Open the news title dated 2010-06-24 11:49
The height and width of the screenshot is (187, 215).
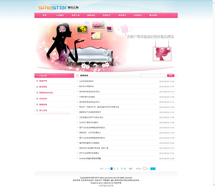(x=86, y=81)
